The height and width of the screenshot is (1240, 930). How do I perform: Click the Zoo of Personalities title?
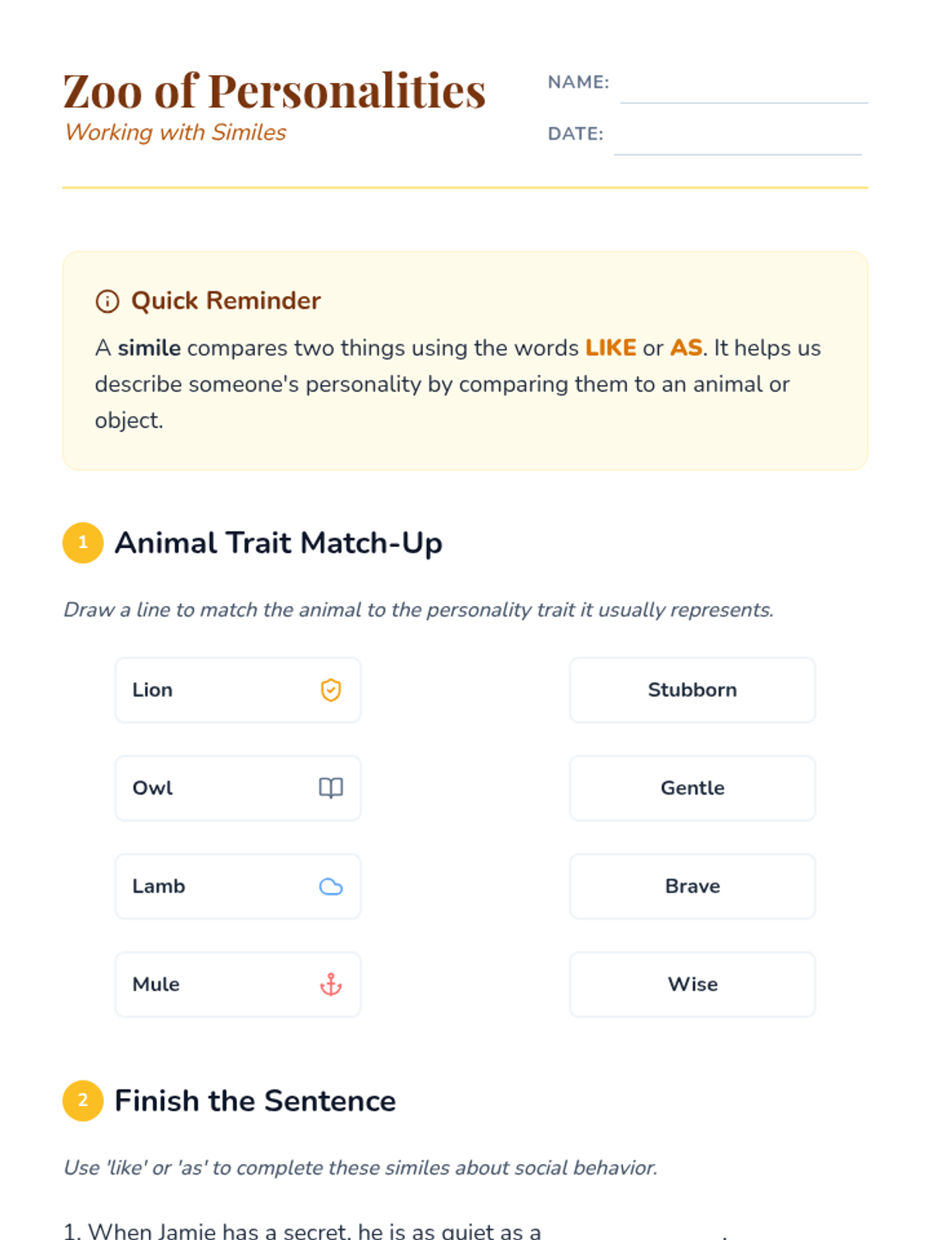[274, 91]
